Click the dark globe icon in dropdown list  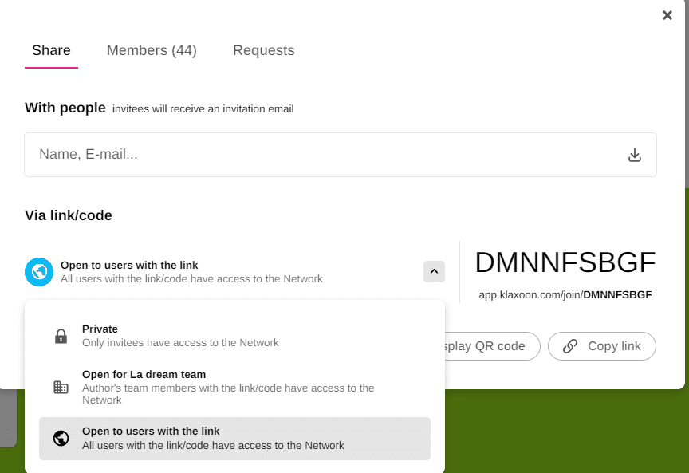point(61,438)
